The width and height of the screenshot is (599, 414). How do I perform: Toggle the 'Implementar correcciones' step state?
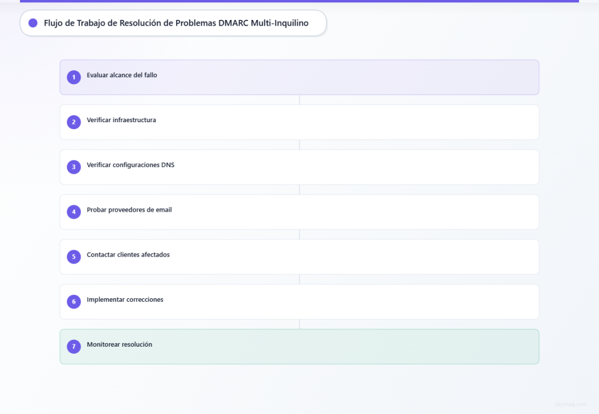pos(299,302)
